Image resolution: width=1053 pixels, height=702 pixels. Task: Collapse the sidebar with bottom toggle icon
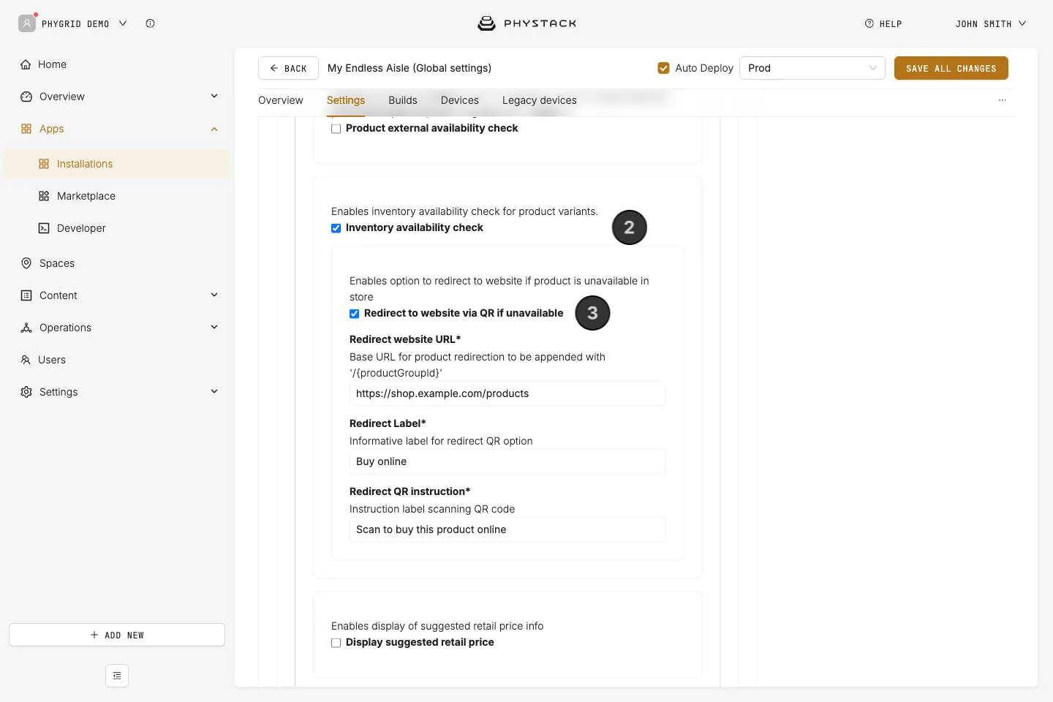point(117,676)
